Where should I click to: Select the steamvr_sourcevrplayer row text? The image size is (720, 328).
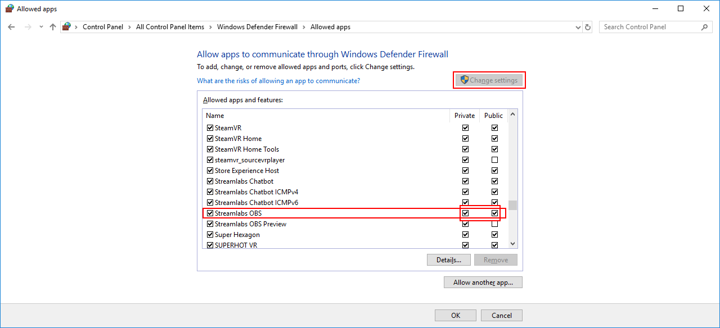click(250, 160)
